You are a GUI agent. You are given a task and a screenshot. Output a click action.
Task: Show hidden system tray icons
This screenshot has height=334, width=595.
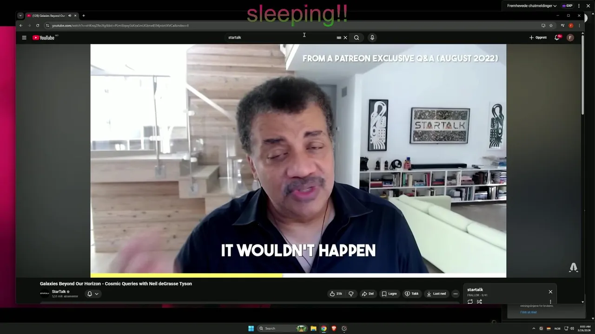click(x=534, y=328)
